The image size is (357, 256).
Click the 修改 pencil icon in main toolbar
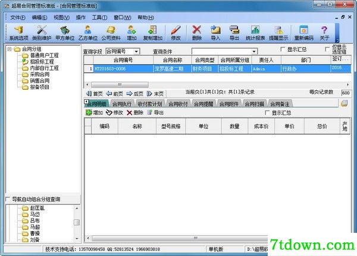click(x=176, y=33)
